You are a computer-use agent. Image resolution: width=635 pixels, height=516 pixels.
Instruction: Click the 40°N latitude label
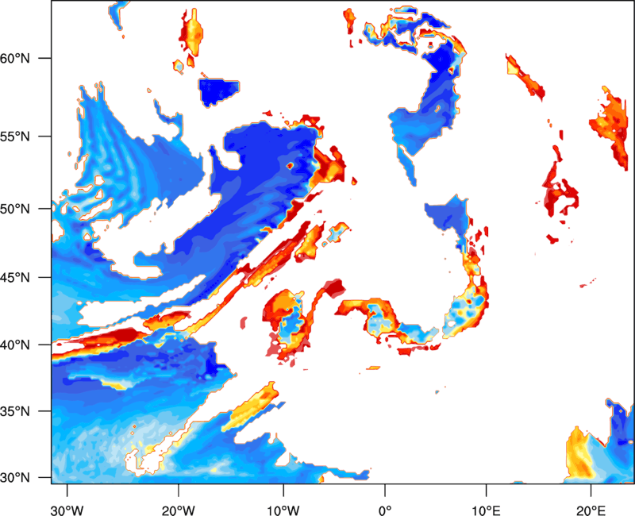coord(15,345)
